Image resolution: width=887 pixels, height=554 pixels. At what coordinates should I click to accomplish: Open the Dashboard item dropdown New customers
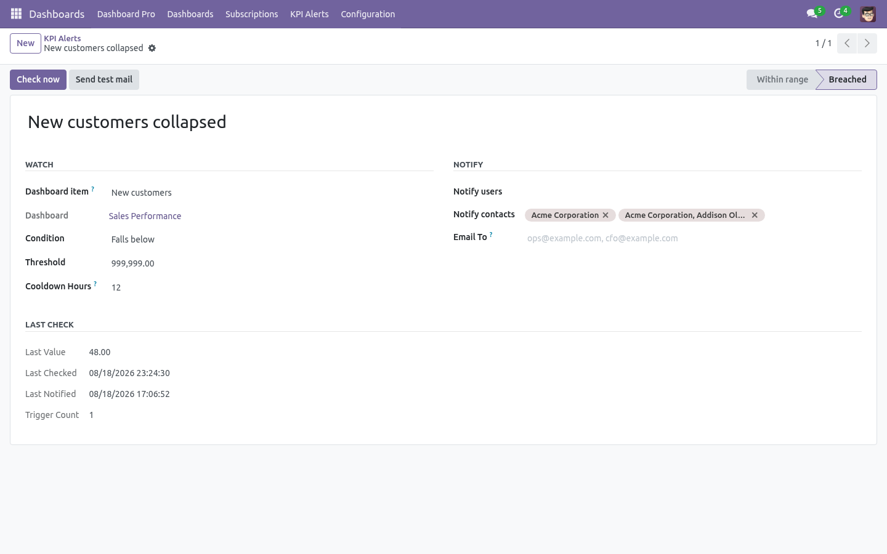click(271, 193)
